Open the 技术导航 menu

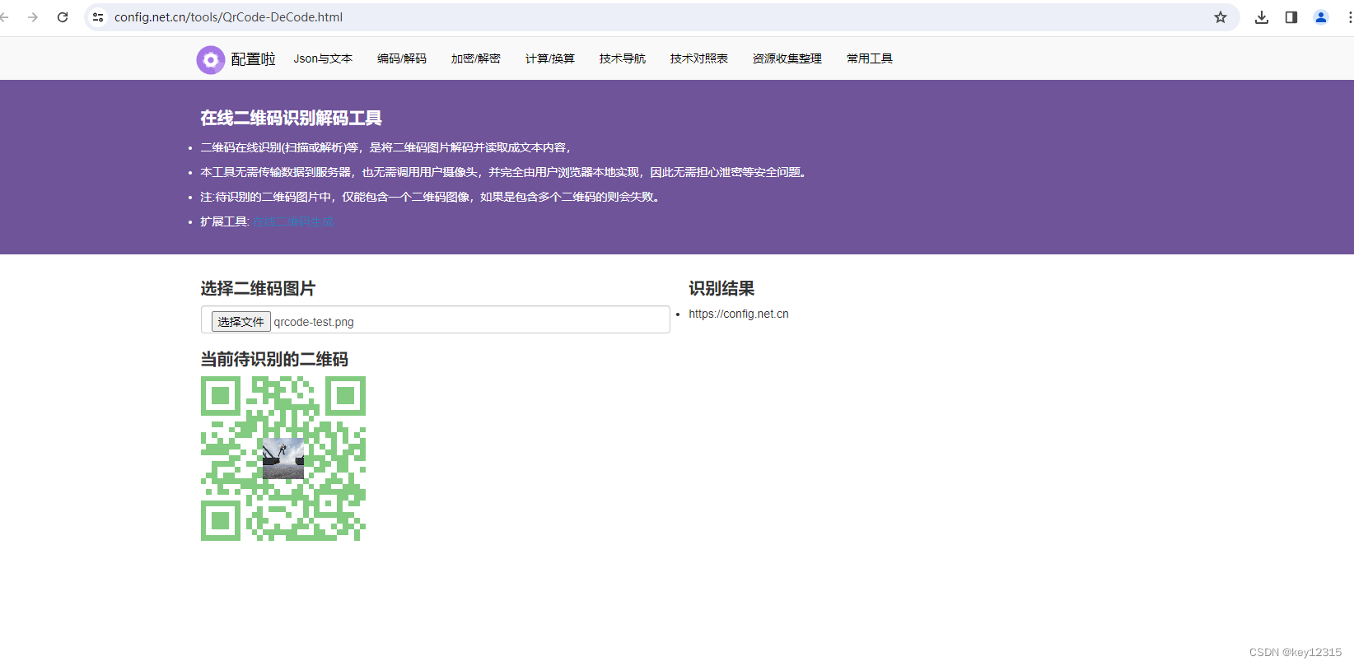coord(623,58)
